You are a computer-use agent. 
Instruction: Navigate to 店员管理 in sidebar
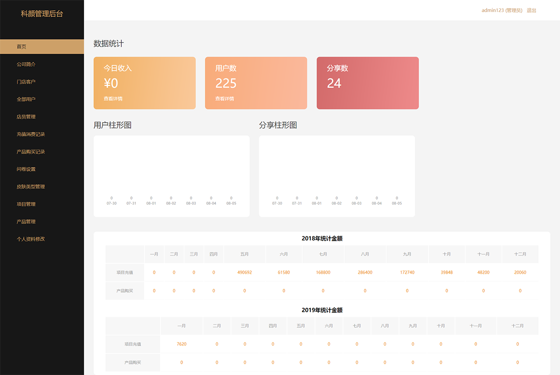[x=26, y=117]
